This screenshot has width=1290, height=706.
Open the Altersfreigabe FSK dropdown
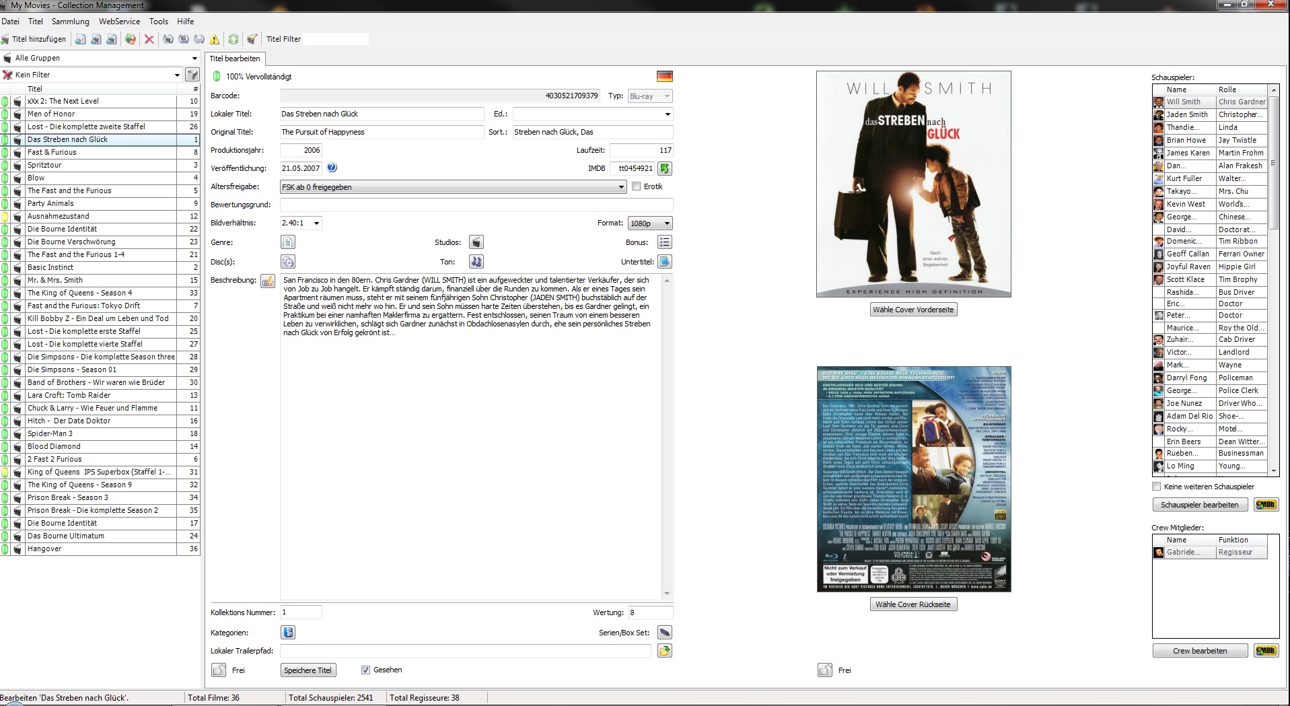coord(454,187)
